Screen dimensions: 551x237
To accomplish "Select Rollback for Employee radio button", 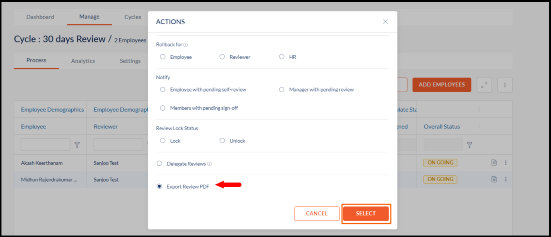I will 163,57.
